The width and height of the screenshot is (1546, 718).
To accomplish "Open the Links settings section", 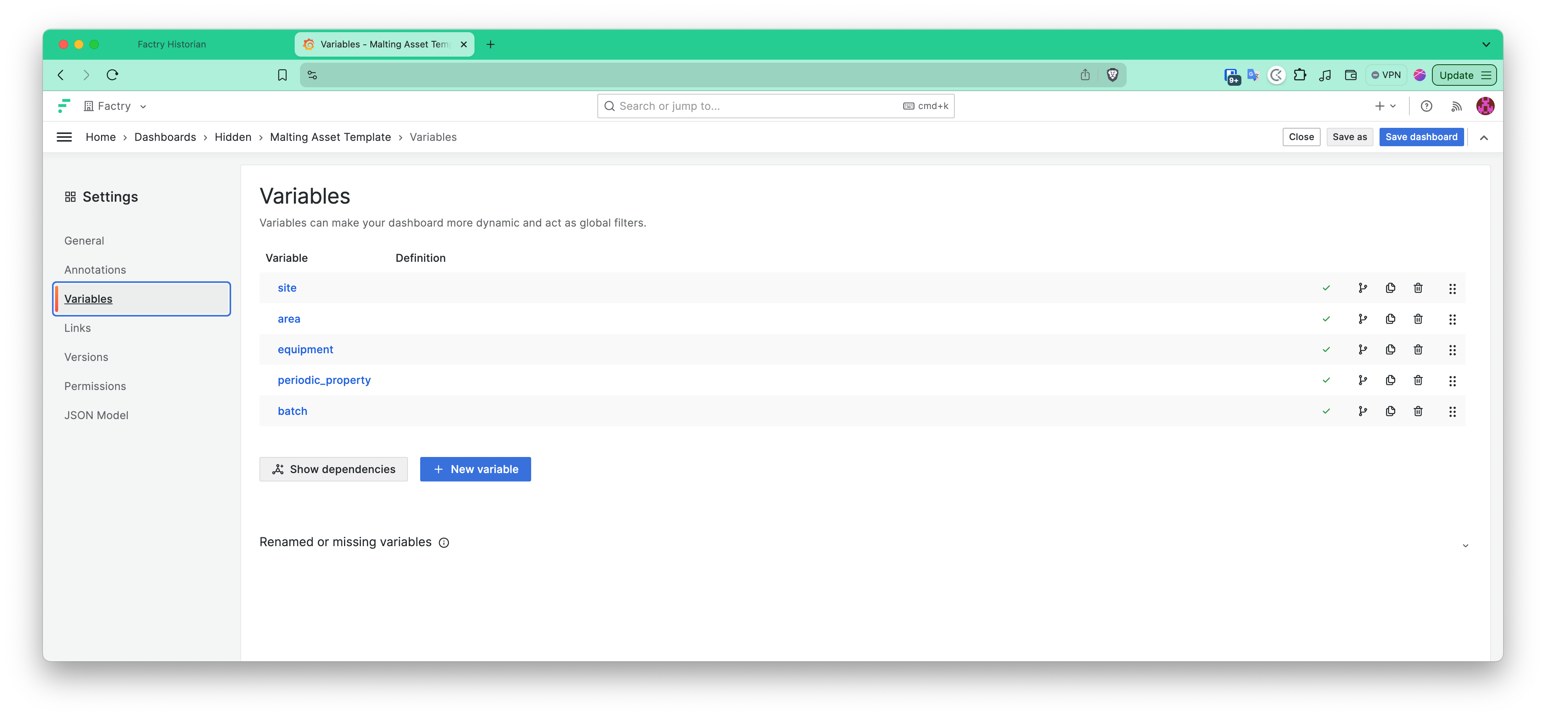I will pyautogui.click(x=77, y=328).
